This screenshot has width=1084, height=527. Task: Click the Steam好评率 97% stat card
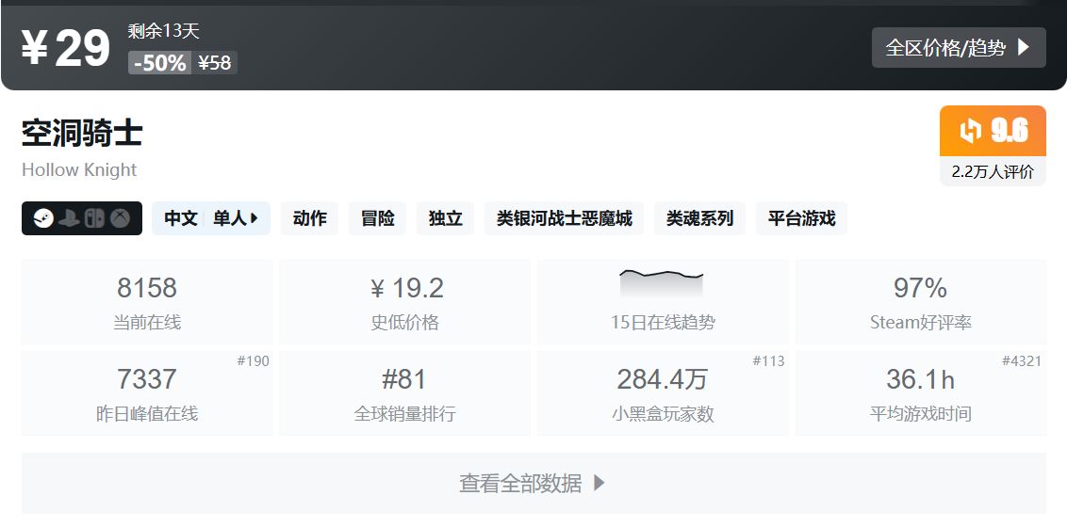[921, 301]
